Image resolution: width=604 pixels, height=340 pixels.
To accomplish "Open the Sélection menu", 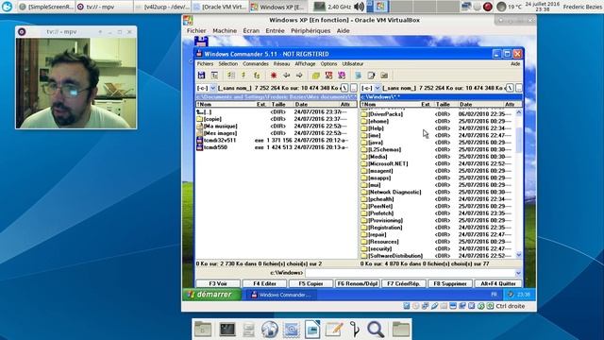I will 228,64.
